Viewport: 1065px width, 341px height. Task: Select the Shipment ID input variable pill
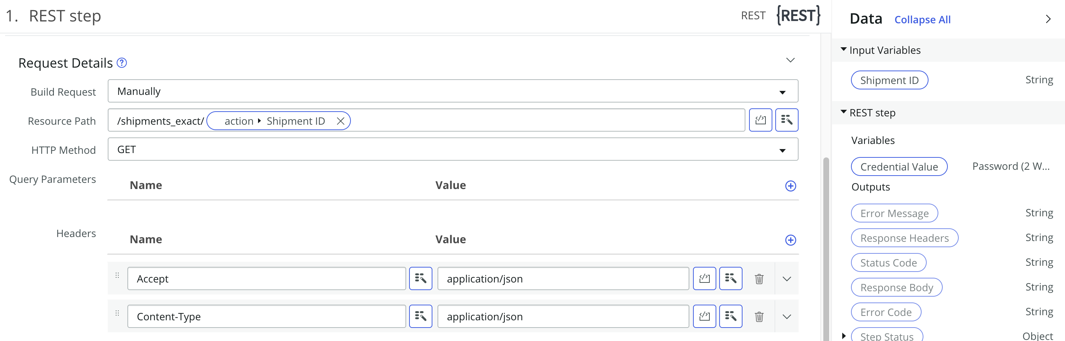(889, 80)
